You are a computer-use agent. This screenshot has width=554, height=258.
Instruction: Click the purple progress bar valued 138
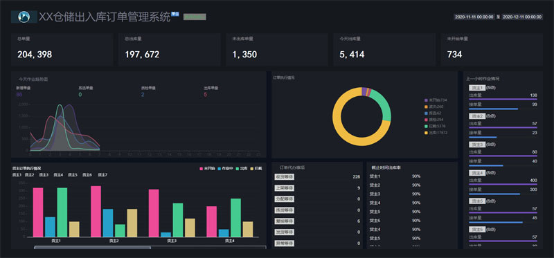[503, 99]
